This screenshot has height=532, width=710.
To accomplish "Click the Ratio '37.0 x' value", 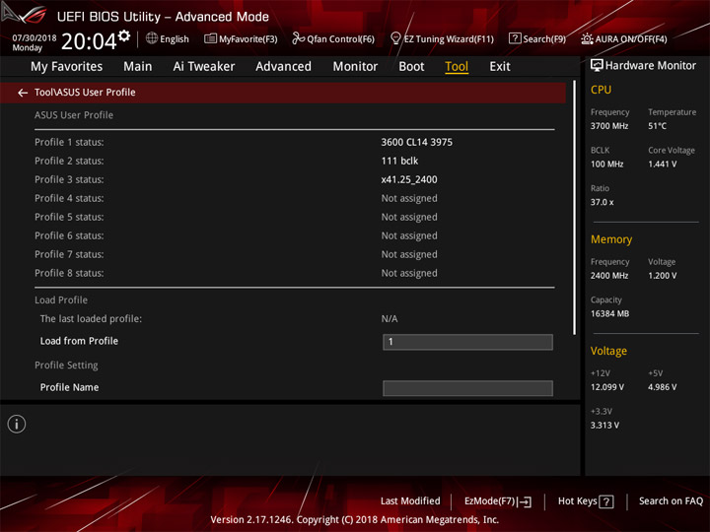I will tap(602, 202).
